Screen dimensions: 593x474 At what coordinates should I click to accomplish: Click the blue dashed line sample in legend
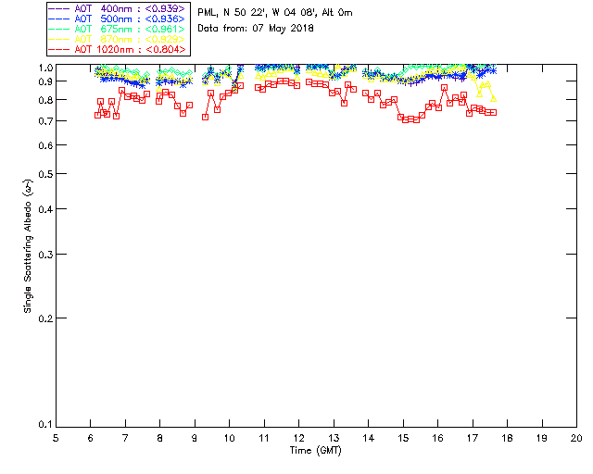point(59,19)
